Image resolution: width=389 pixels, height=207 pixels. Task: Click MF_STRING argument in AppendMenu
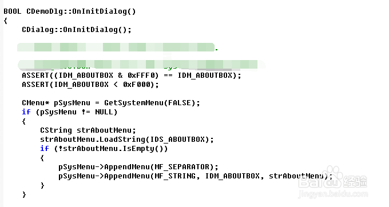click(x=175, y=176)
